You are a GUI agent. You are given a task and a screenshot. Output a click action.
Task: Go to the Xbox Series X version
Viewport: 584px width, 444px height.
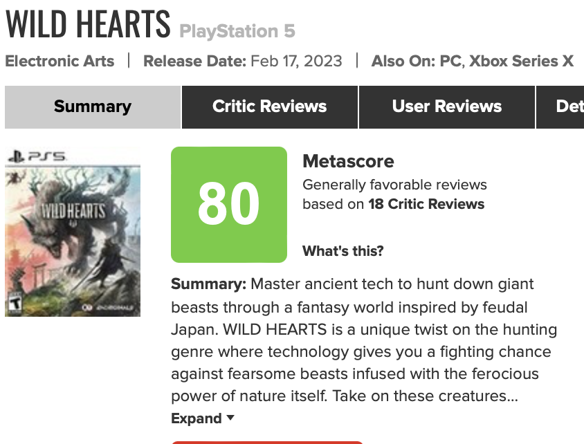pyautogui.click(x=522, y=61)
